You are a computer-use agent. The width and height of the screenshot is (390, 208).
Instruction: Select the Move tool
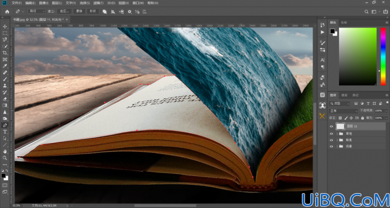pyautogui.click(x=5, y=26)
